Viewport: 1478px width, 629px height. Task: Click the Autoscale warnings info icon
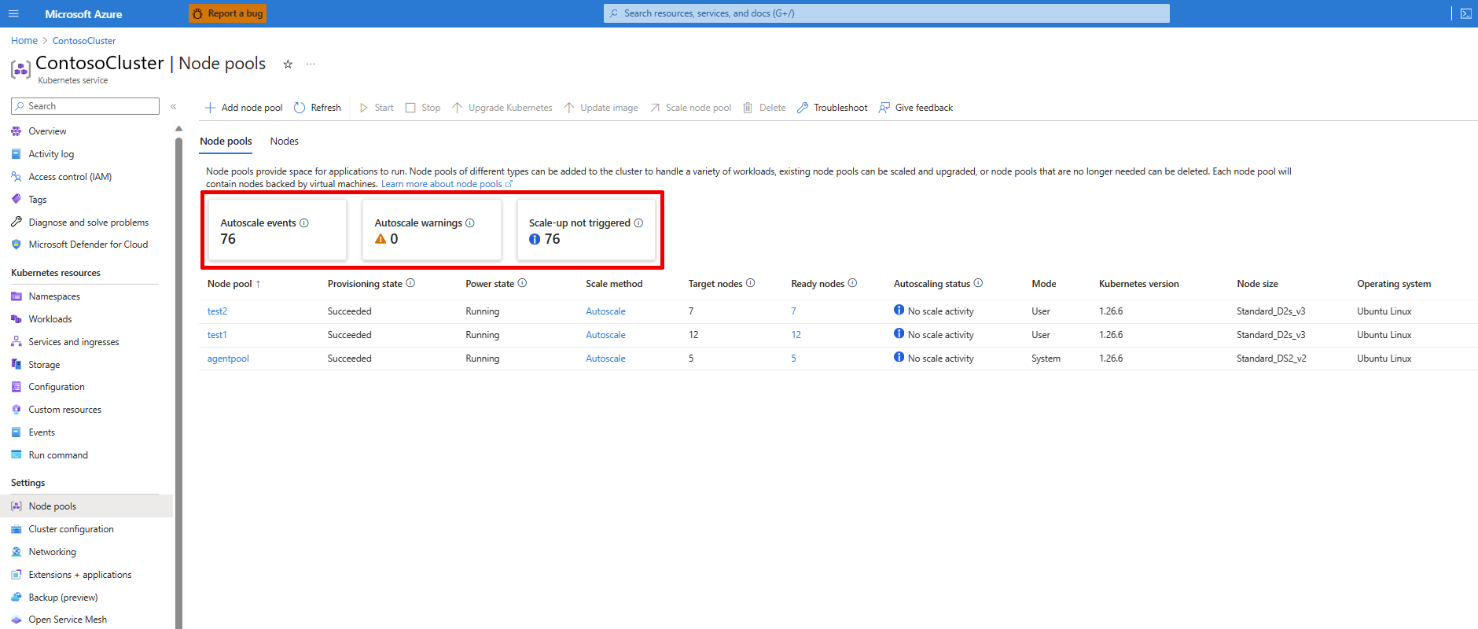pos(470,223)
